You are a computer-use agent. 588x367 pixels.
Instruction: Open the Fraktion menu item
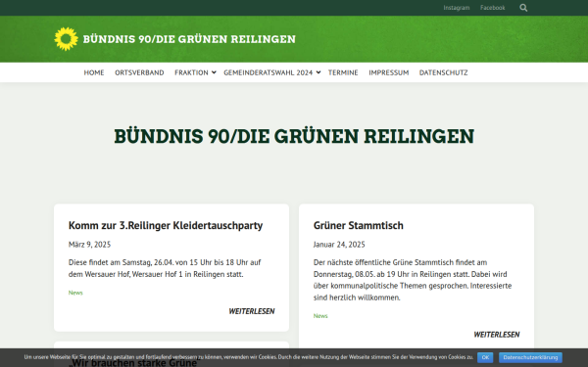(x=191, y=72)
